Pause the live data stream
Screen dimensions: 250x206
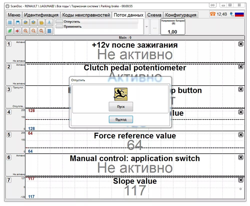click(x=10, y=23)
